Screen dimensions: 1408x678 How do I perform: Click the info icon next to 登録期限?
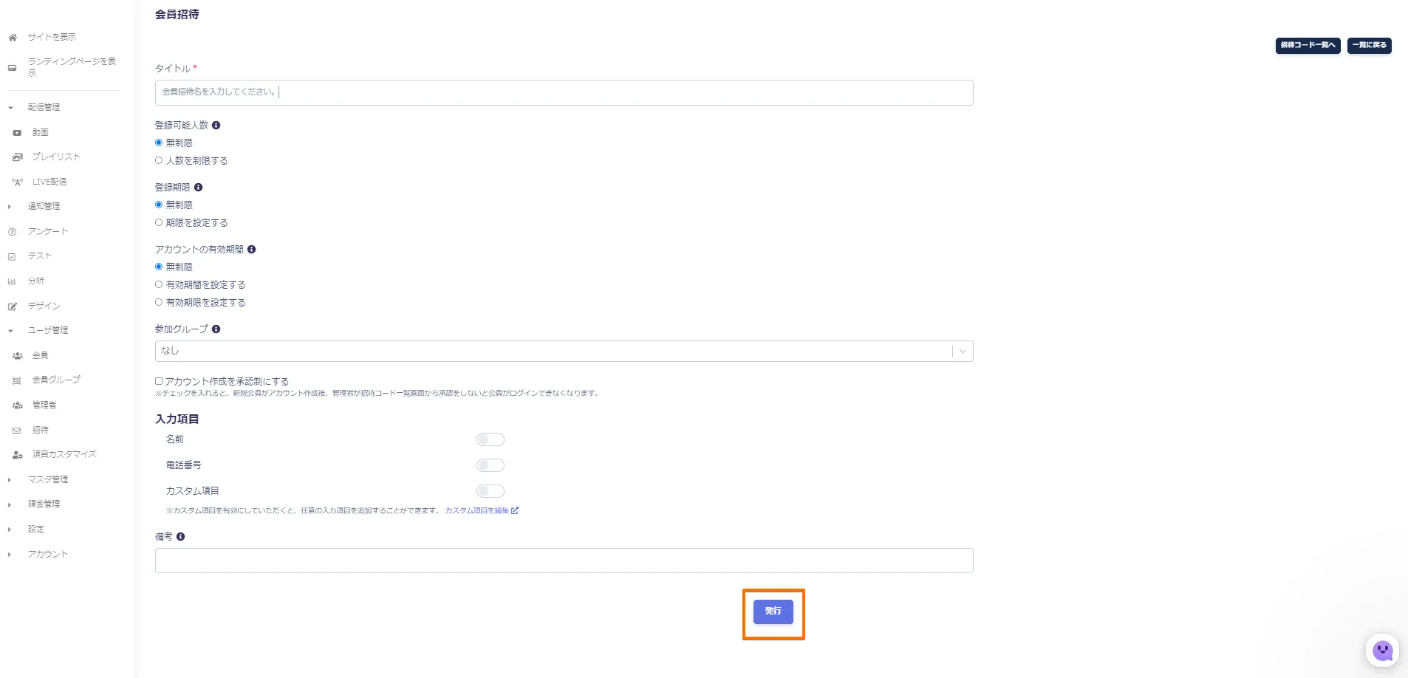(x=199, y=188)
